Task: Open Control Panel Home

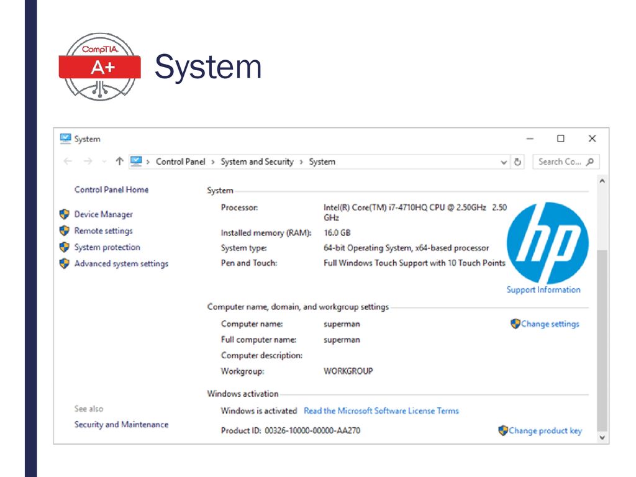Action: point(111,190)
